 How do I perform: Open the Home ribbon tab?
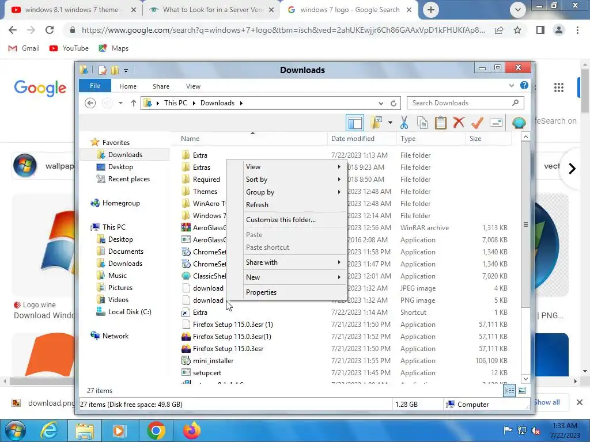[x=128, y=86]
